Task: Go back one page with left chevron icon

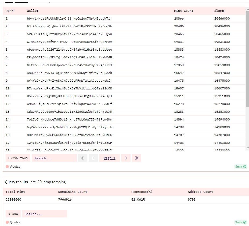Action: click(93, 158)
